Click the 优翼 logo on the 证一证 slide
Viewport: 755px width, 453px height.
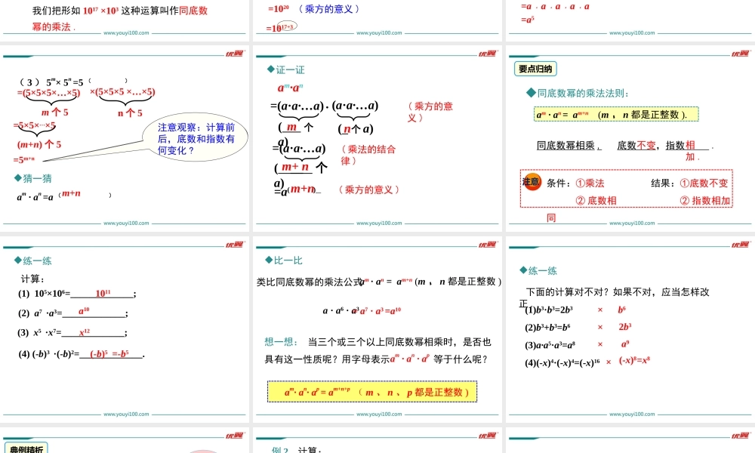pos(487,54)
